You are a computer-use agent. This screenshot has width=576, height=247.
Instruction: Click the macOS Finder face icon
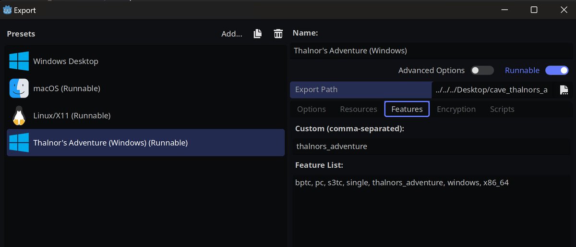tap(19, 88)
